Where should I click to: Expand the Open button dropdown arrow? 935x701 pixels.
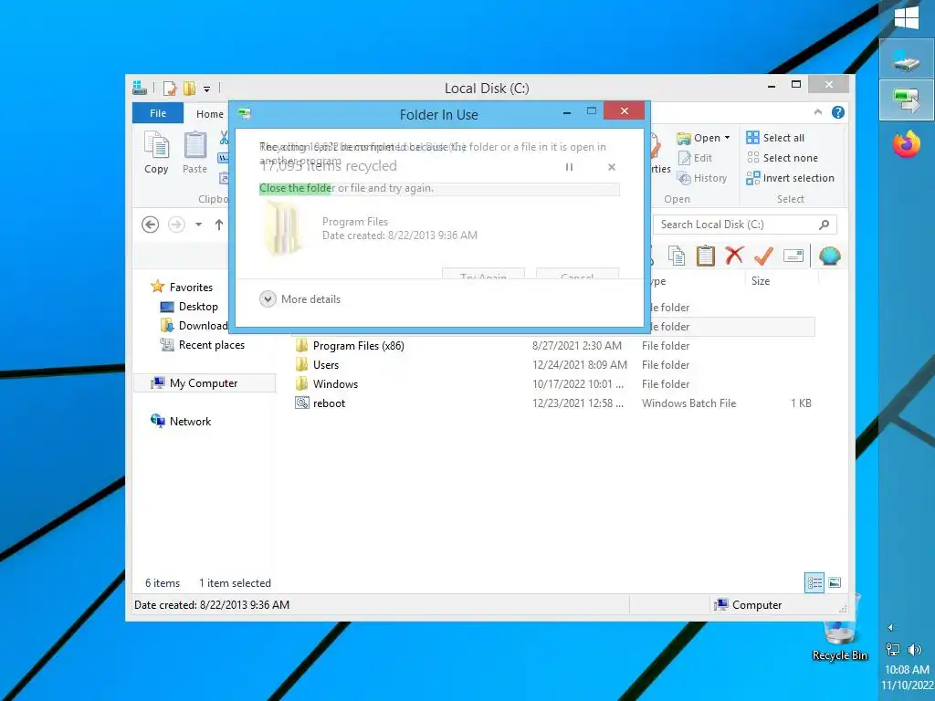tap(727, 139)
